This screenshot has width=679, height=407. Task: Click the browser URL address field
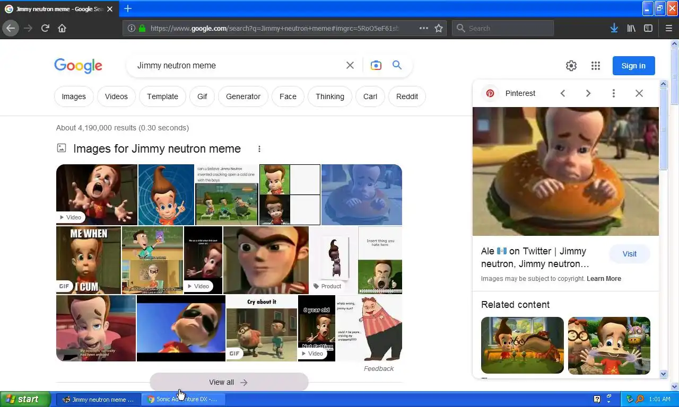click(275, 28)
